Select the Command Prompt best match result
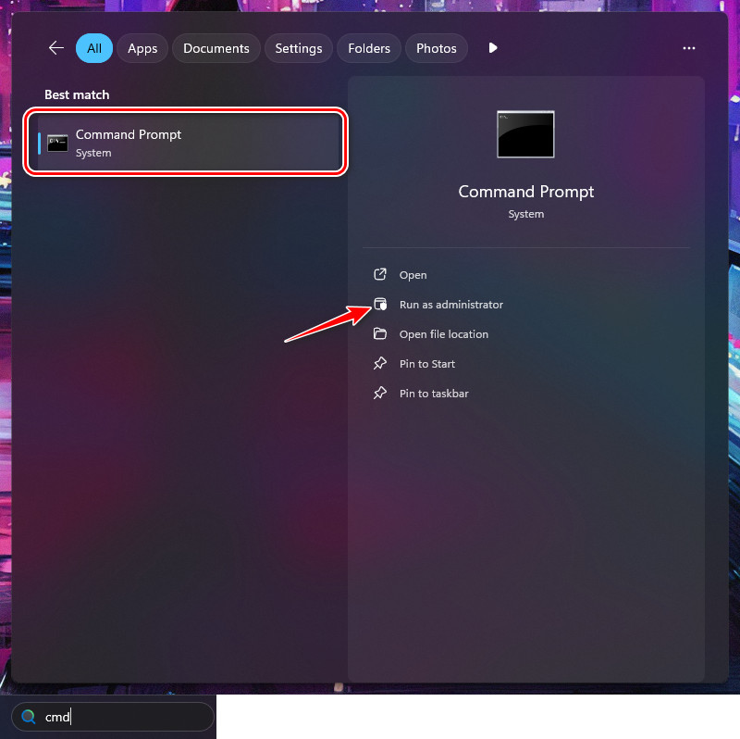Screen dimensions: 740x739 (185, 143)
